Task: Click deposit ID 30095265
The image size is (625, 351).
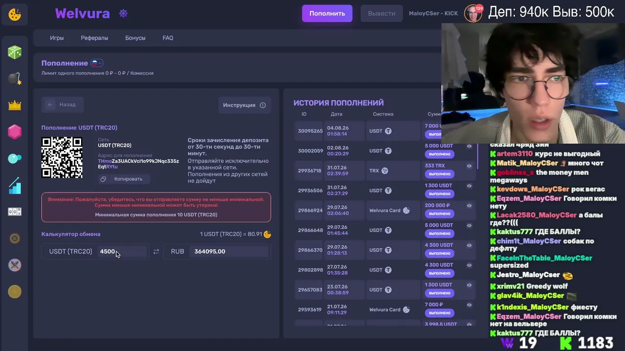Action: 311,131
